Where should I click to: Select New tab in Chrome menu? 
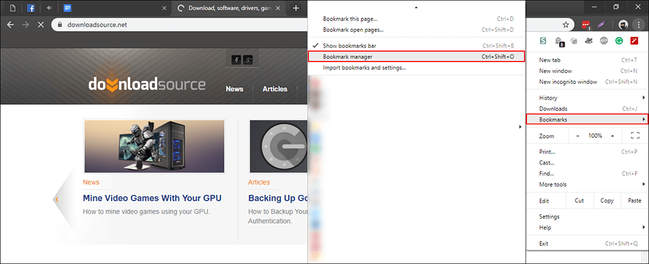point(587,60)
